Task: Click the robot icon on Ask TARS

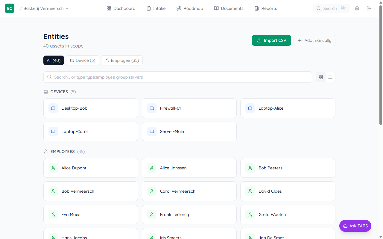Action: pos(345,226)
